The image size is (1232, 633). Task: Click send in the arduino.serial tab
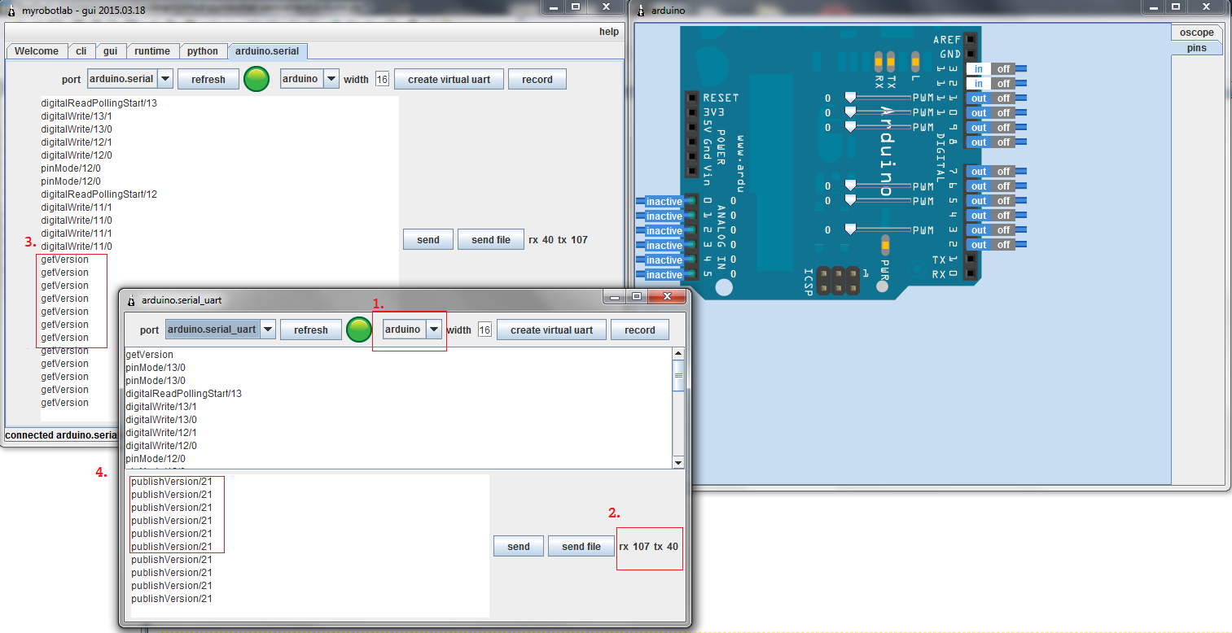click(x=428, y=240)
